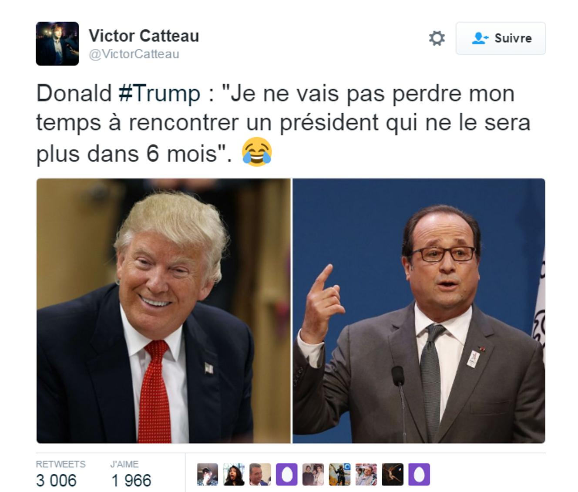Open the fifth liker avatar

click(x=313, y=475)
